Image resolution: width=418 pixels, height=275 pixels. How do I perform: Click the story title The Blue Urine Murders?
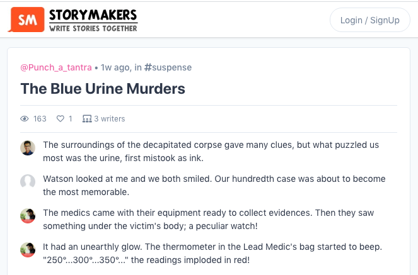[103, 89]
